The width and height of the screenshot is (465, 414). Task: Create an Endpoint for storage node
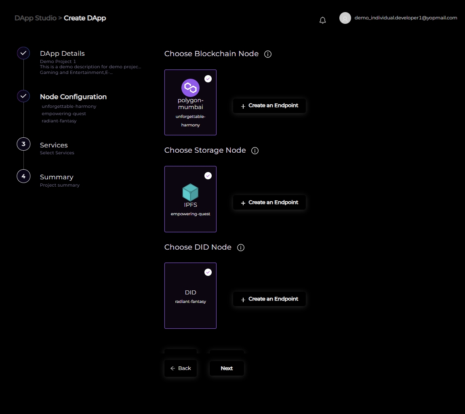click(269, 202)
